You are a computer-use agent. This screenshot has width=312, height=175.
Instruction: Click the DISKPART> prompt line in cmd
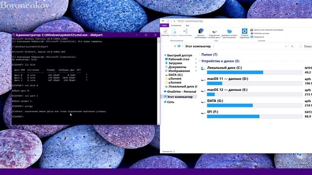[x=18, y=117]
